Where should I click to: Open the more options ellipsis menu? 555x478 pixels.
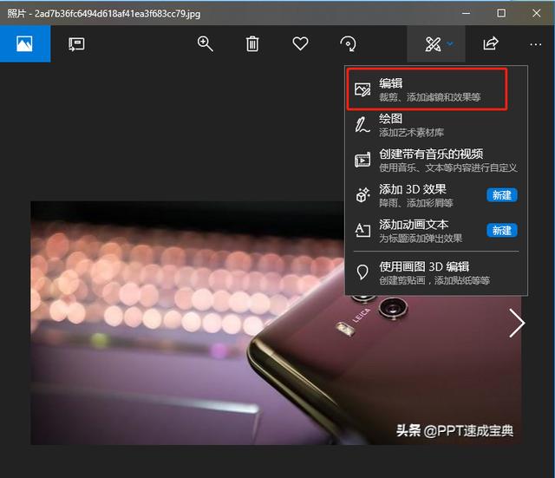tap(536, 44)
